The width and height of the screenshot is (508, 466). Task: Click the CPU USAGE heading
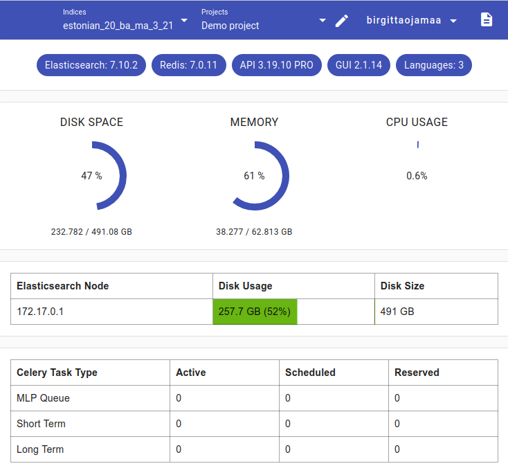pos(417,122)
